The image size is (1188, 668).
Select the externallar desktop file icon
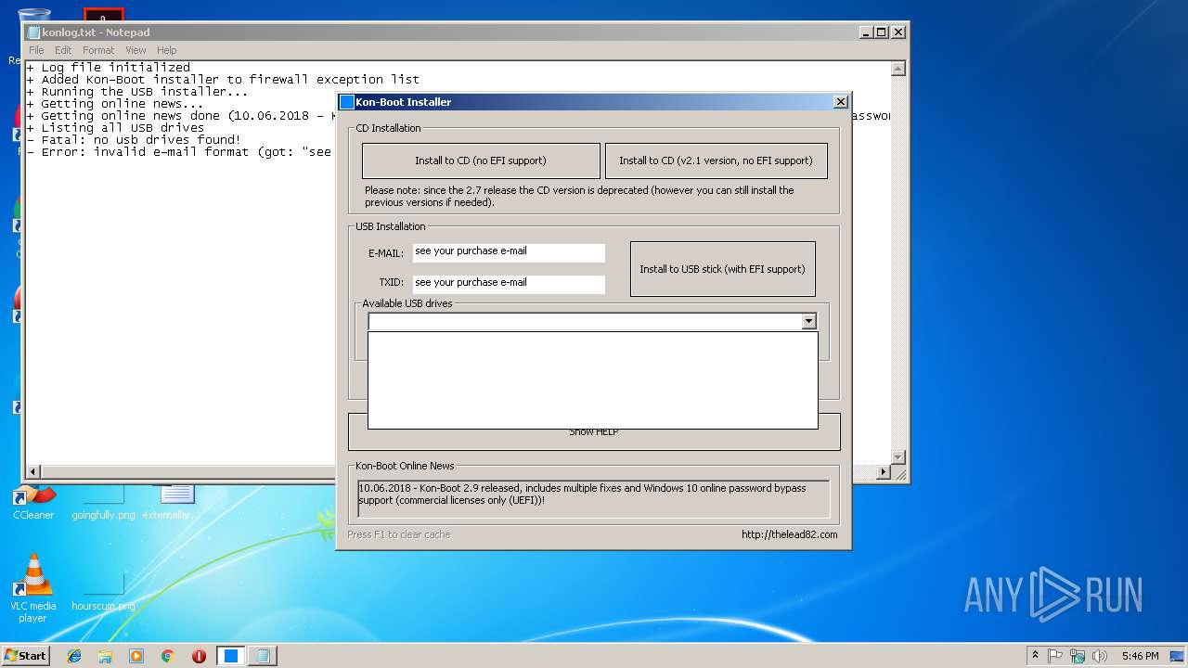point(173,503)
